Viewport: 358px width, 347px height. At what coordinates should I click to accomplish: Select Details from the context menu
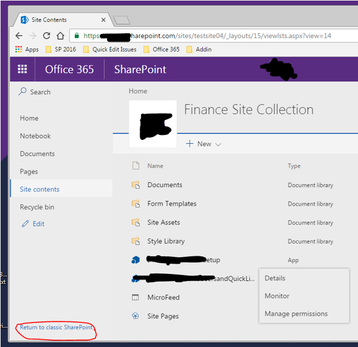click(x=304, y=278)
